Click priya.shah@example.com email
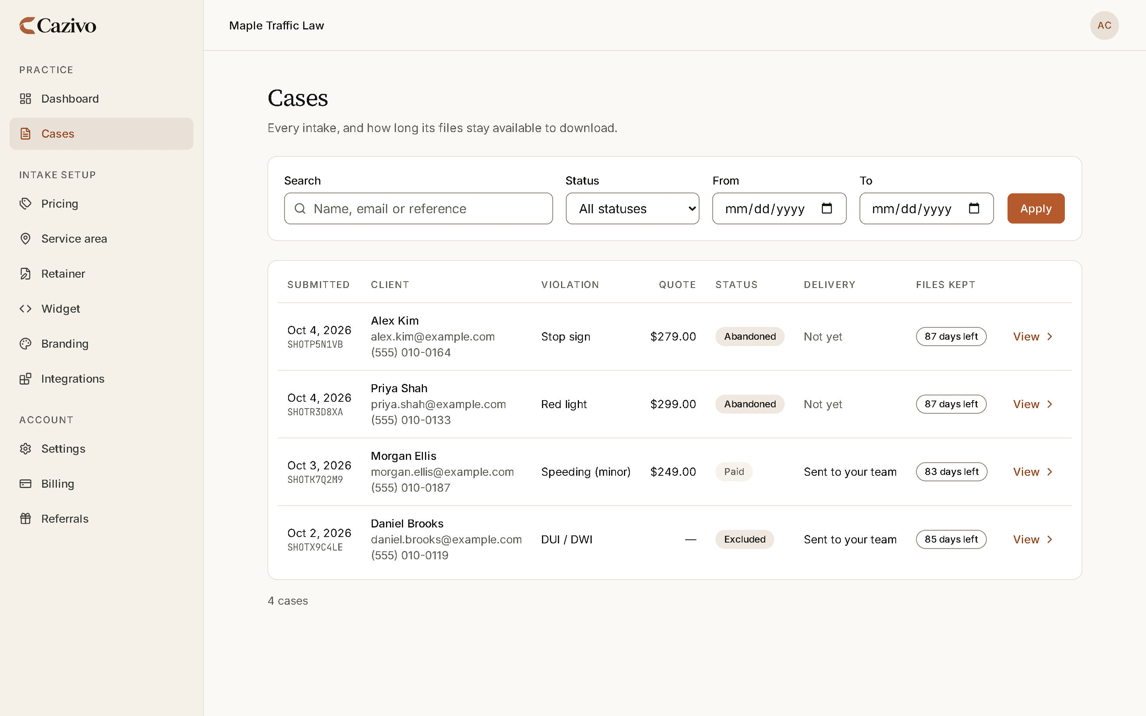The height and width of the screenshot is (716, 1146). (438, 405)
